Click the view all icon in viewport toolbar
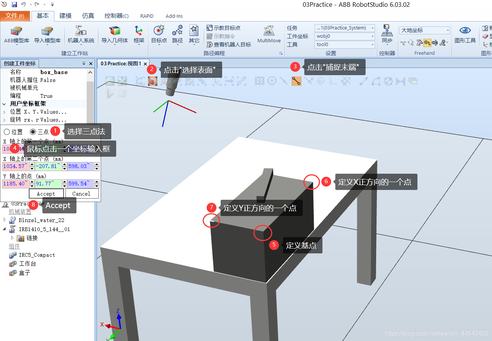This screenshot has height=341, width=492. tap(110, 81)
